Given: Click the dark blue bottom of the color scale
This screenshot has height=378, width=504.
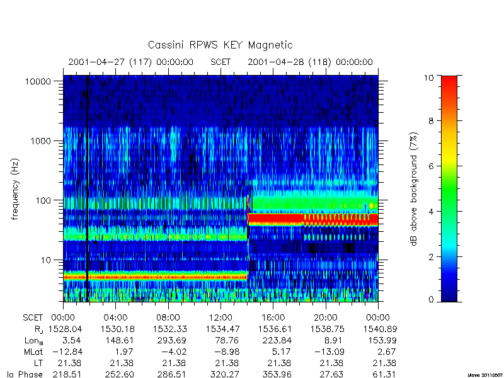Looking at the screenshot, I should [449, 295].
